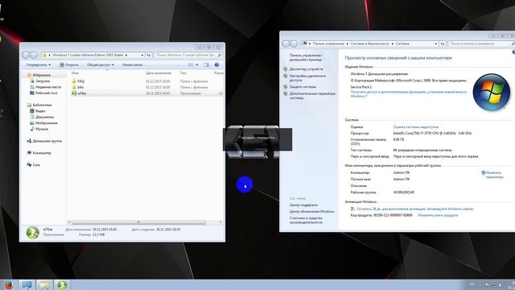The height and width of the screenshot is (290, 515).
Task: Click the refresh button in Explorer address bar
Action: [149, 56]
